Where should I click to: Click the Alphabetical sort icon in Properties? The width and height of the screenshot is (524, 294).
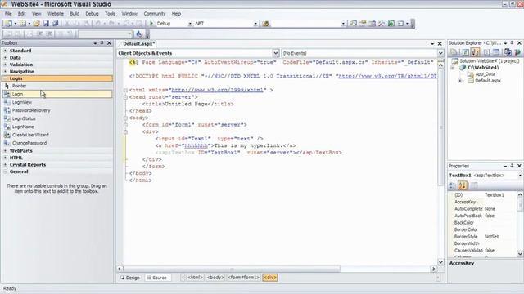click(x=463, y=185)
